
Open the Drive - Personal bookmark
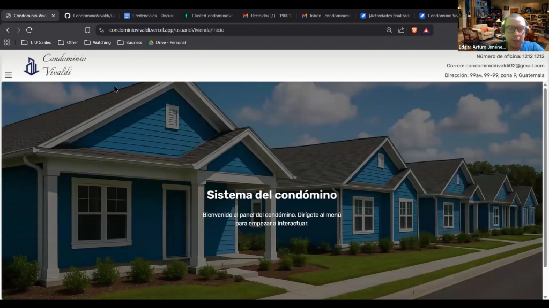click(167, 42)
